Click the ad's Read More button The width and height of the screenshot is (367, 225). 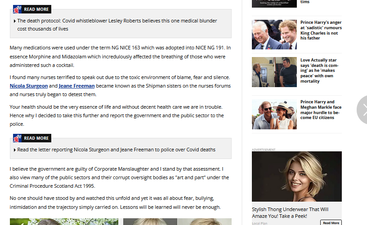(331, 223)
